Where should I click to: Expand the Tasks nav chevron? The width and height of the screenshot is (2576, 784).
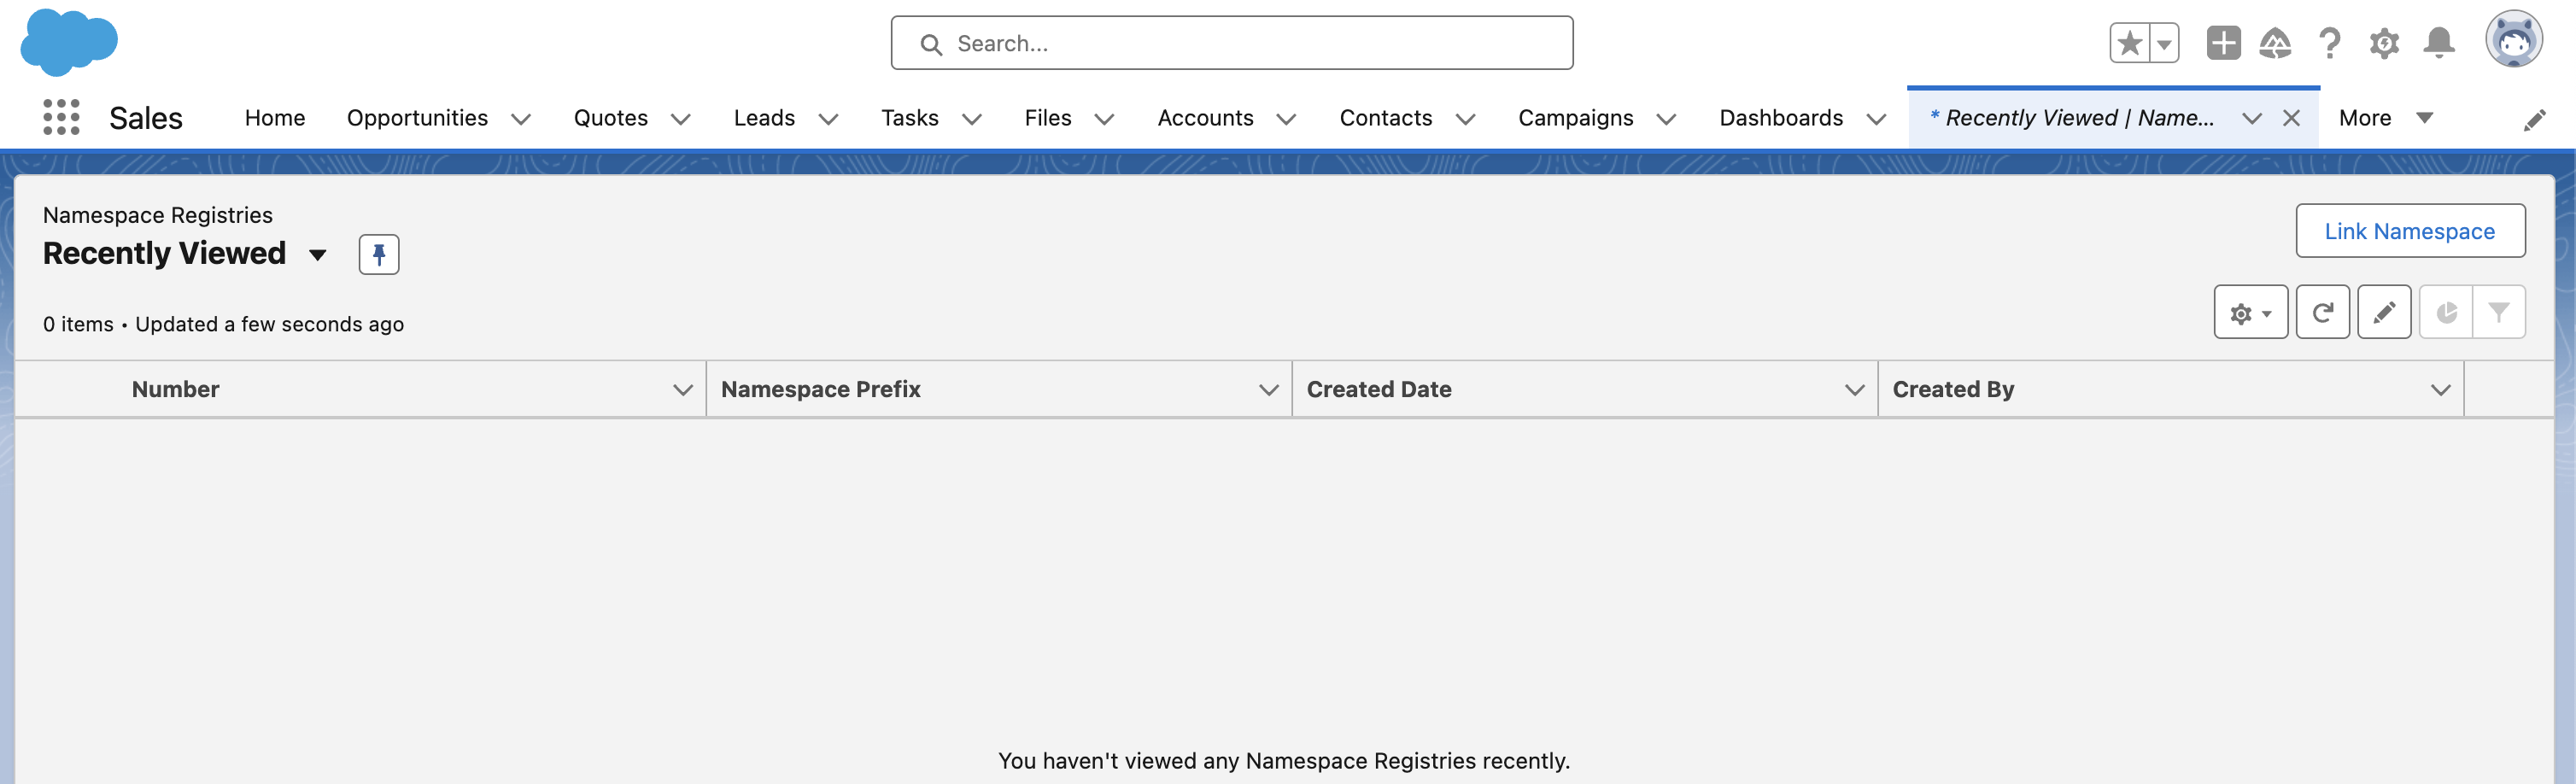coord(972,119)
